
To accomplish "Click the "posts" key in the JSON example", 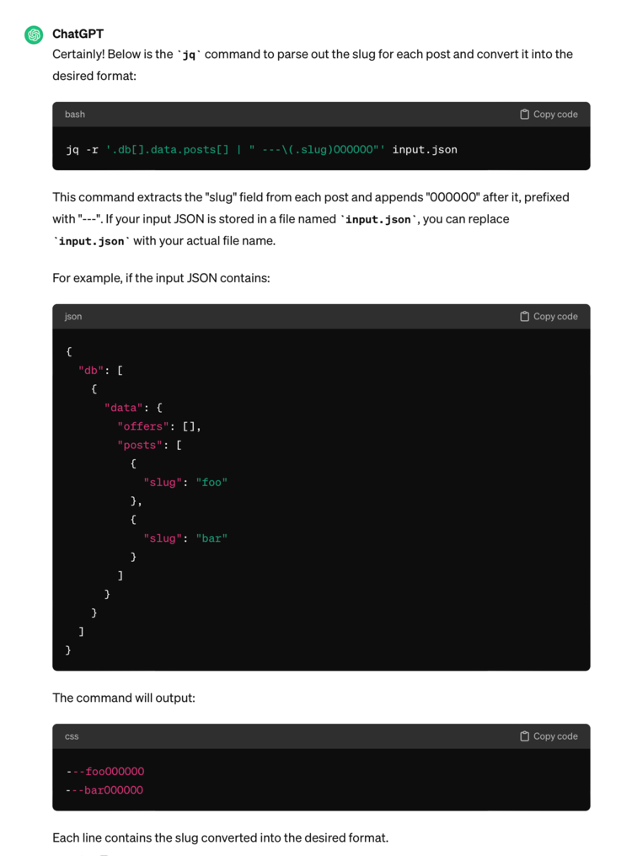I will 142,445.
